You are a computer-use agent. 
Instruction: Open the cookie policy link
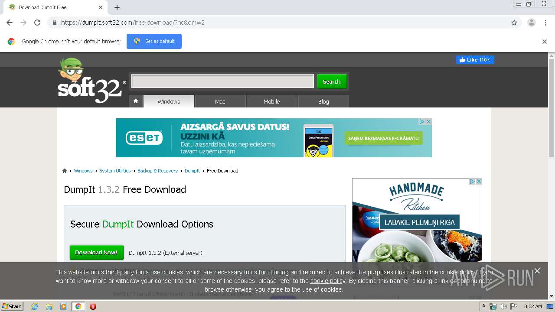(x=328, y=281)
